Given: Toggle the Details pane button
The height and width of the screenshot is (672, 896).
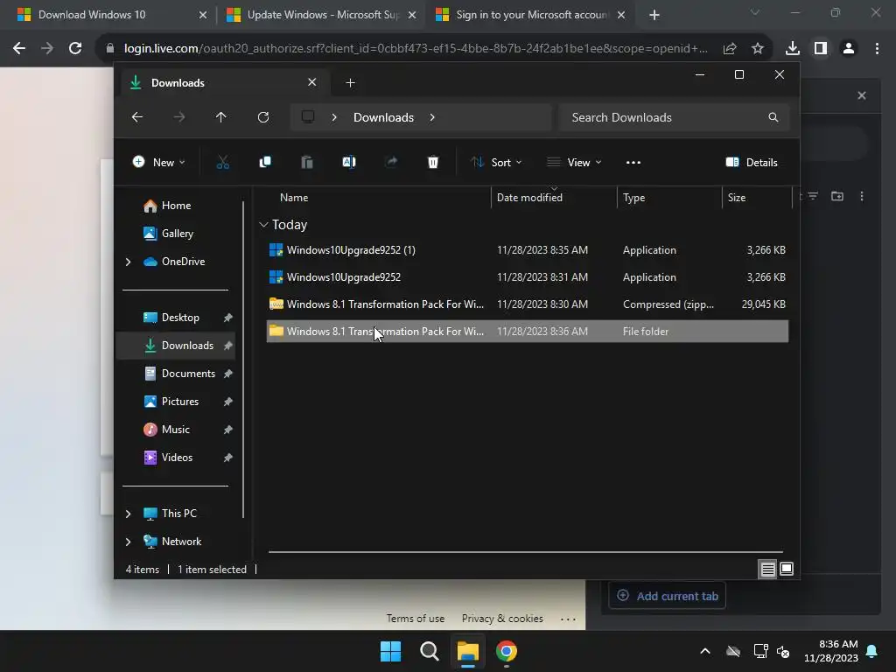Looking at the screenshot, I should (752, 163).
